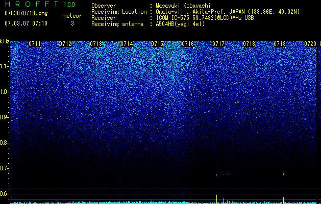The height and width of the screenshot is (204, 321).
Task: Click the 0716 time marker
Action: coord(188,44)
